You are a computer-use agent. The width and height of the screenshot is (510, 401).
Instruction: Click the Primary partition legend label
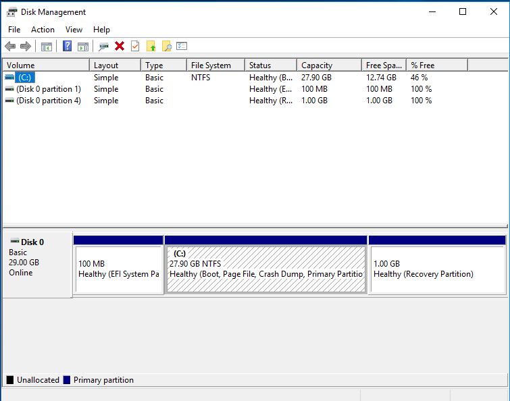[x=103, y=380]
